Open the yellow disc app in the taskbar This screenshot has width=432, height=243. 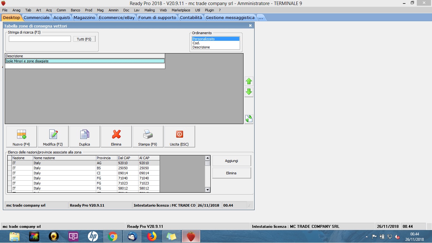54,236
